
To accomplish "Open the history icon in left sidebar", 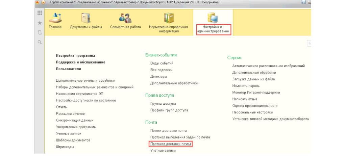I will click(40, 32).
